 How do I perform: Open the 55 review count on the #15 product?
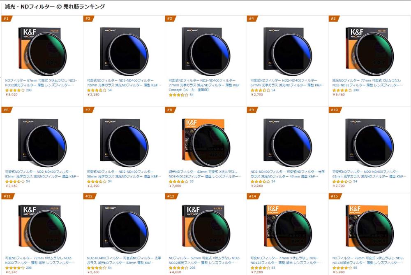pos(355,268)
